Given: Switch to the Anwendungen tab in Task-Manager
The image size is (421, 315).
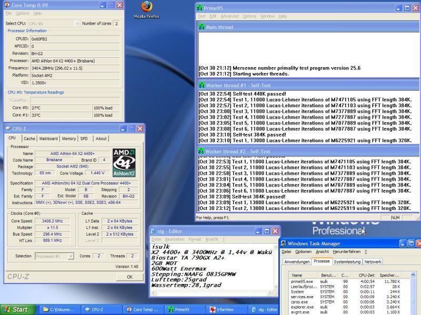Looking at the screenshot, I should (x=297, y=261).
